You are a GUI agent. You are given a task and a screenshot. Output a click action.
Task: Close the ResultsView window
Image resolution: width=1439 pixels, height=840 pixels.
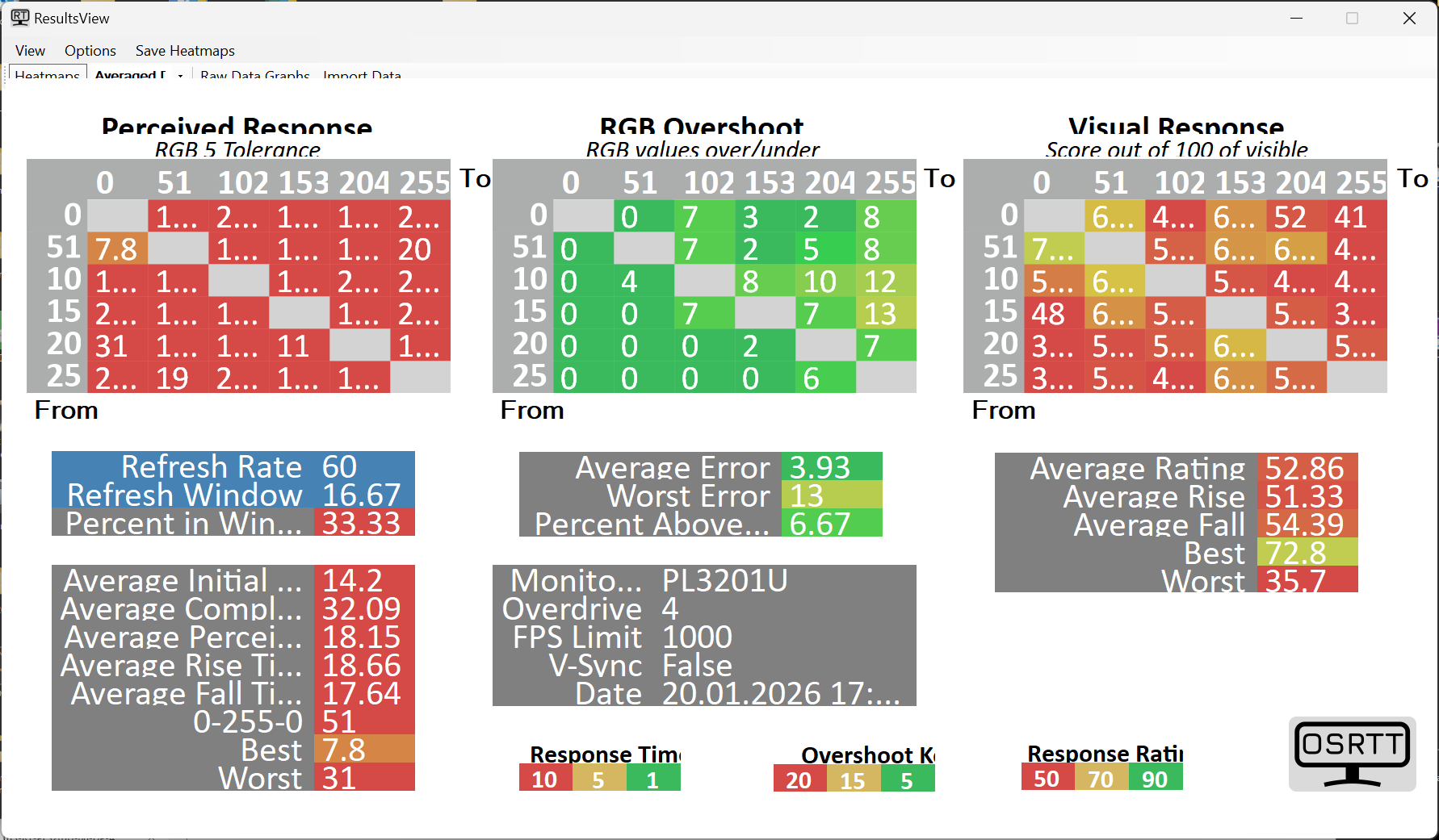coord(1409,19)
